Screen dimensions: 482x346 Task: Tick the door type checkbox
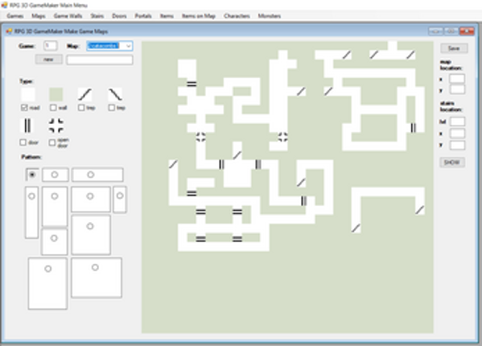point(23,142)
